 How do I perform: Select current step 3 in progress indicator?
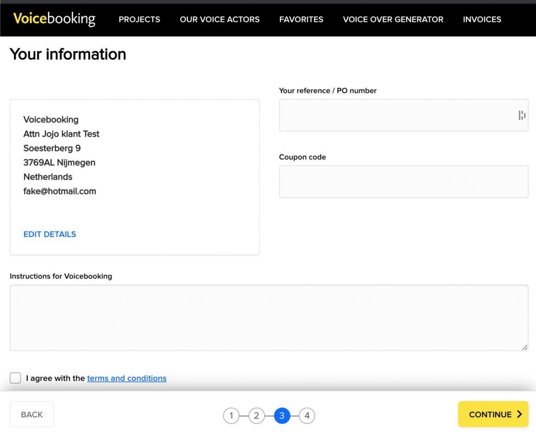click(282, 416)
